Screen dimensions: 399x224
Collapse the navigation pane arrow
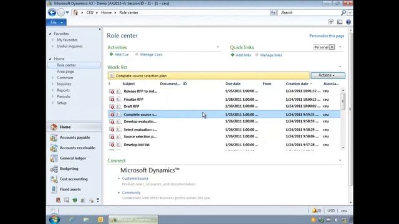(100, 29)
